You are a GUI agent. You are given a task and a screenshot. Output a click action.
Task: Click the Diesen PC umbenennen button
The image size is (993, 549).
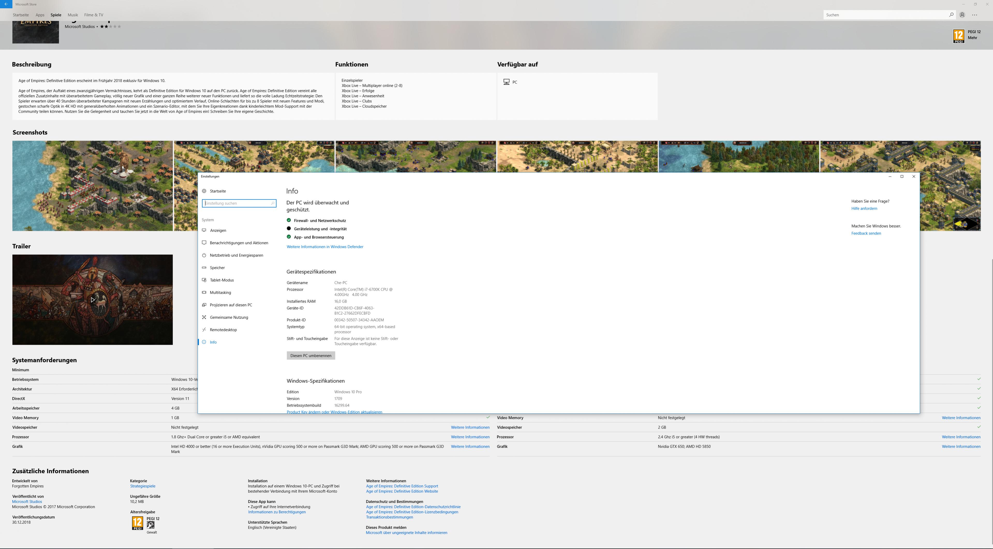[311, 355]
